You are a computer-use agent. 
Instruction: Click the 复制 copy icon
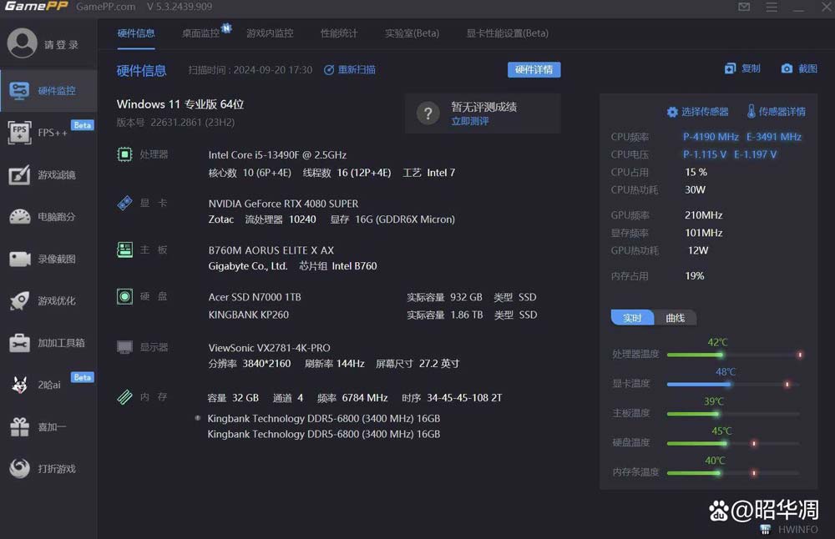click(x=731, y=68)
